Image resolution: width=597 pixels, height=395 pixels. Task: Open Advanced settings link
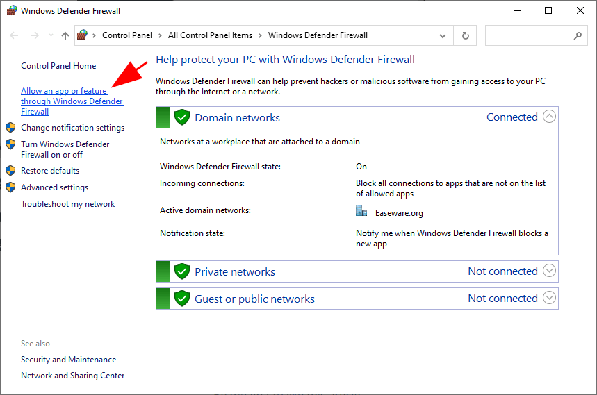[x=54, y=187]
